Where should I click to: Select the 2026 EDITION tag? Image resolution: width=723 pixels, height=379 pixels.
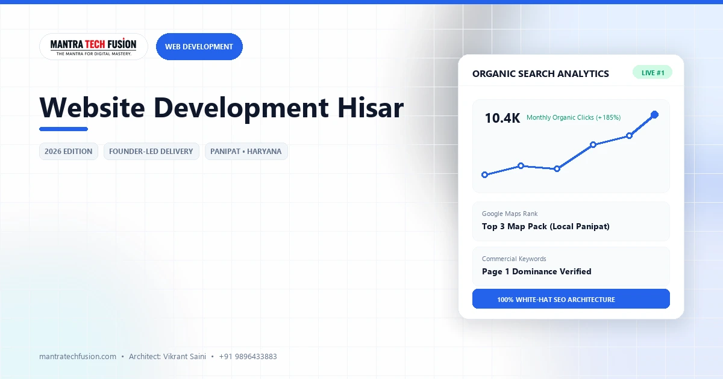point(69,151)
